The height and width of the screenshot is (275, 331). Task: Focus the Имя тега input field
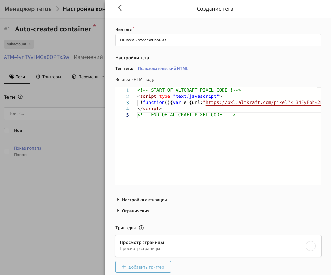pos(218,40)
